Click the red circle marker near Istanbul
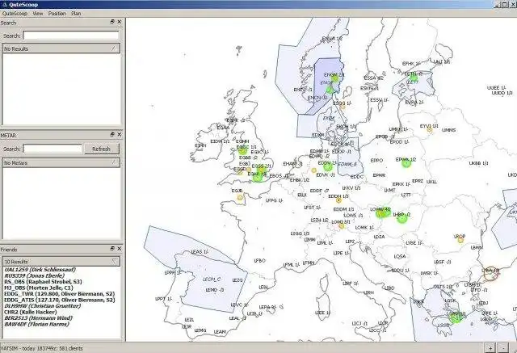Viewport: 517px width, 353px height. pyautogui.click(x=490, y=274)
